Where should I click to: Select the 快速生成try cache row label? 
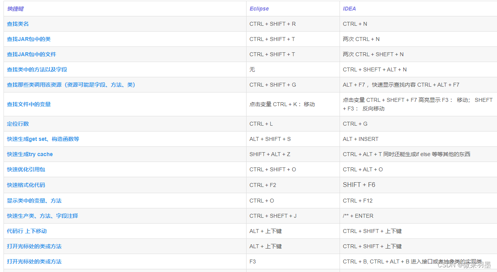click(x=30, y=154)
